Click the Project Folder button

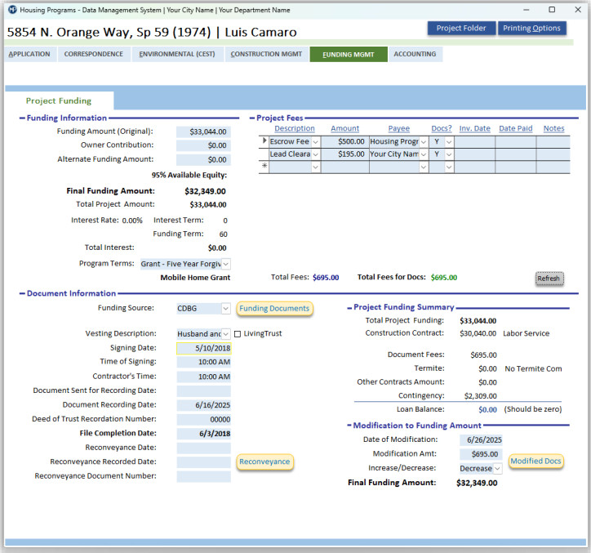(461, 29)
